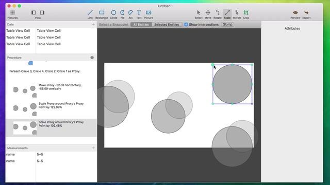The image size is (330, 185).
Task: Switch snappoints to All Entities
Action: (x=141, y=25)
